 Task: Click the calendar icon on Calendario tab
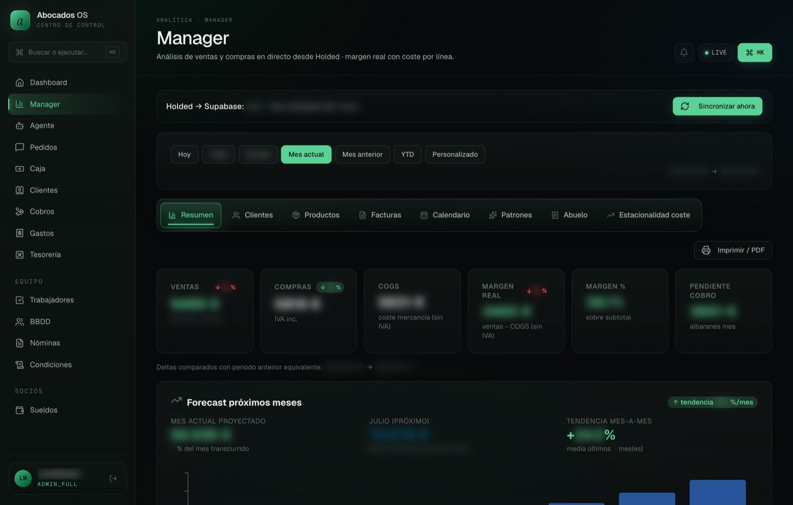click(424, 215)
